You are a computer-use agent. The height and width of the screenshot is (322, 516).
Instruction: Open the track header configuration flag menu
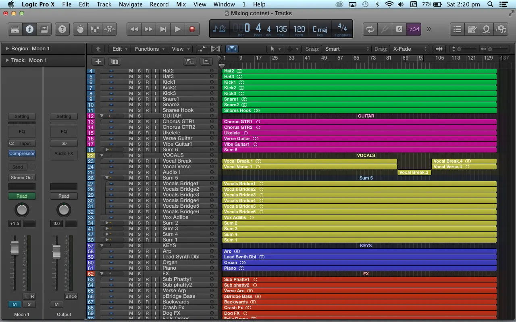coord(189,62)
